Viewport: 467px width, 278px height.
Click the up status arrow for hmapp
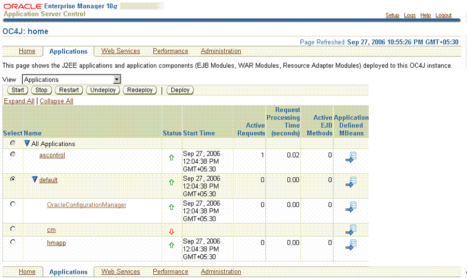[171, 245]
